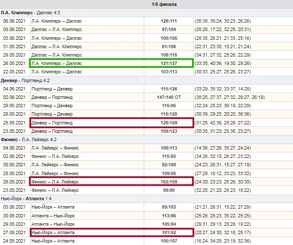Select the quarter scores (31:25, 42:36, 28:26, 27:22)
This screenshot has height=245, width=293.
(223, 123)
